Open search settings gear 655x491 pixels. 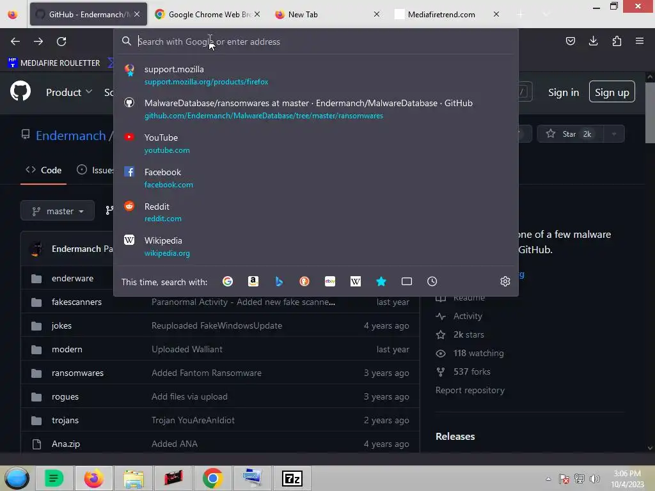[x=505, y=281]
